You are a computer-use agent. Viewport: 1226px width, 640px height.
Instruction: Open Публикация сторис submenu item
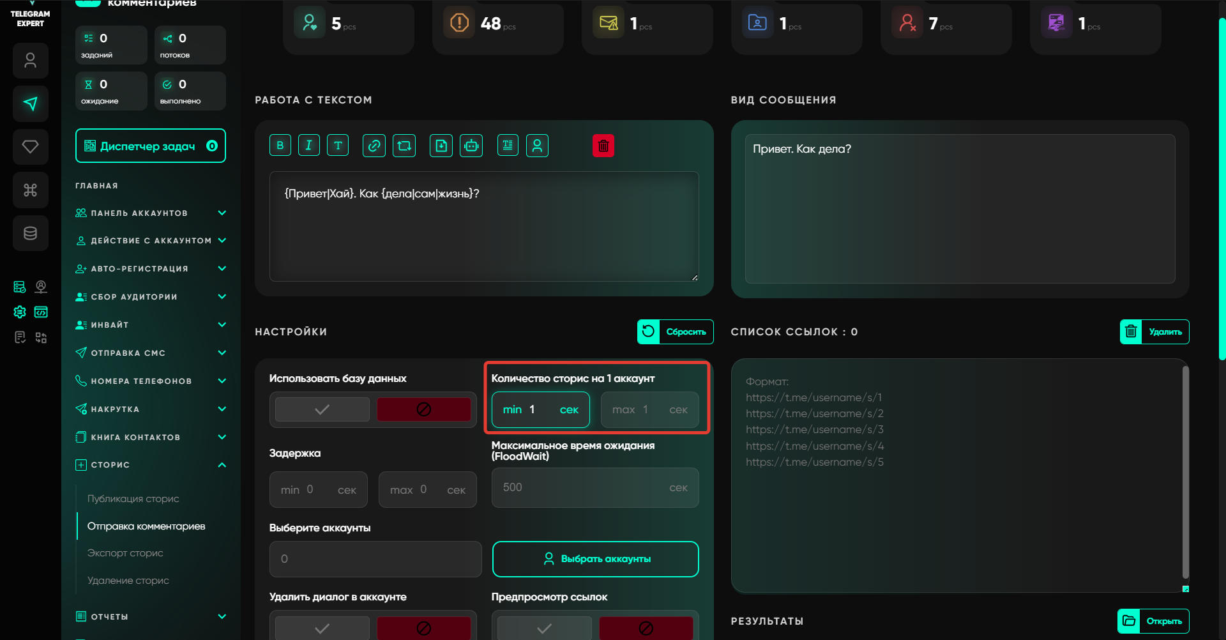(x=133, y=499)
